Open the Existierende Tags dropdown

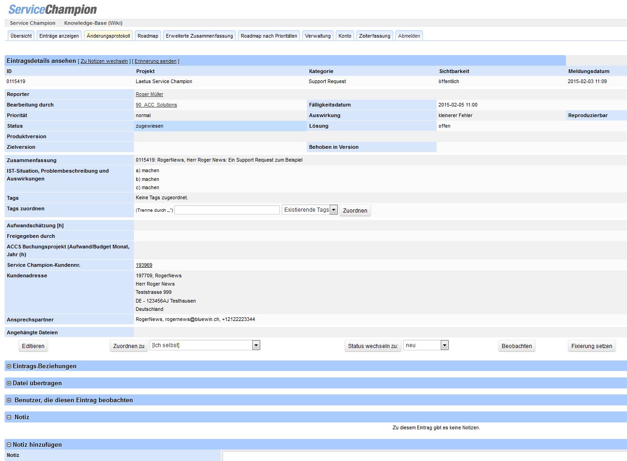[310, 210]
